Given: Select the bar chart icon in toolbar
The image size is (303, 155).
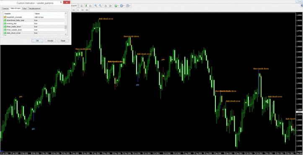Looking at the screenshot, I should tap(82, 6).
